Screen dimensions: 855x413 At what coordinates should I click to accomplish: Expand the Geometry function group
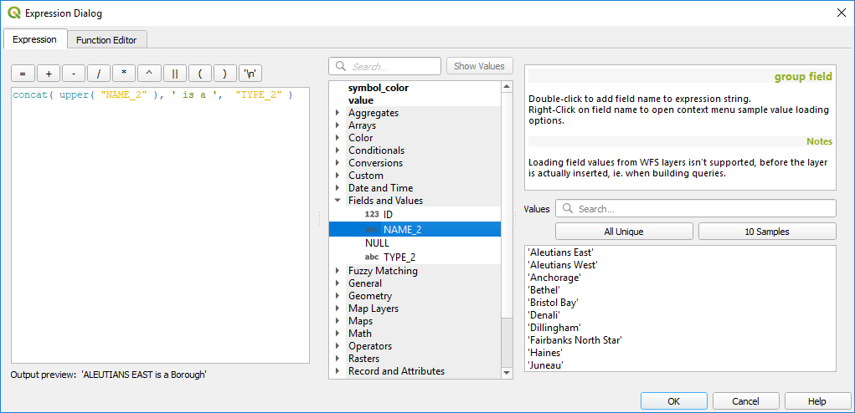coord(337,296)
